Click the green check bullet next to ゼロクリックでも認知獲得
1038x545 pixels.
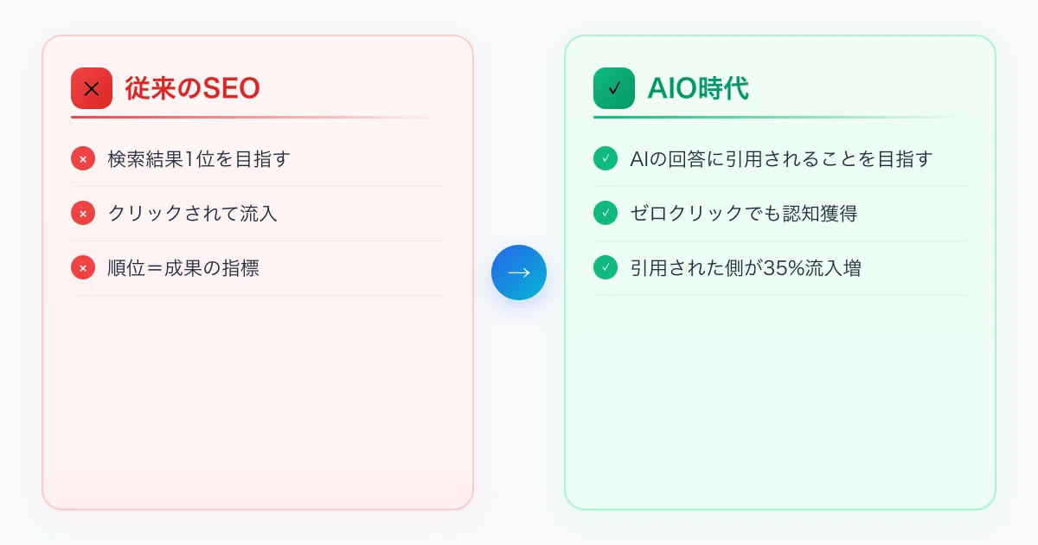pos(605,214)
